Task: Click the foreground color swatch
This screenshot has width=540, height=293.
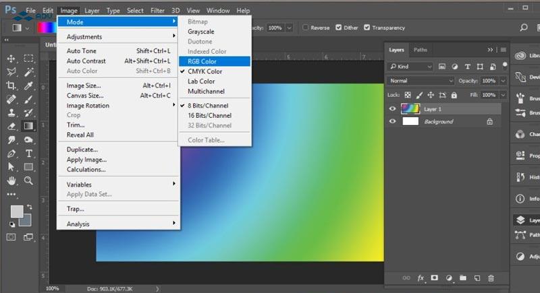Action: coord(17,211)
